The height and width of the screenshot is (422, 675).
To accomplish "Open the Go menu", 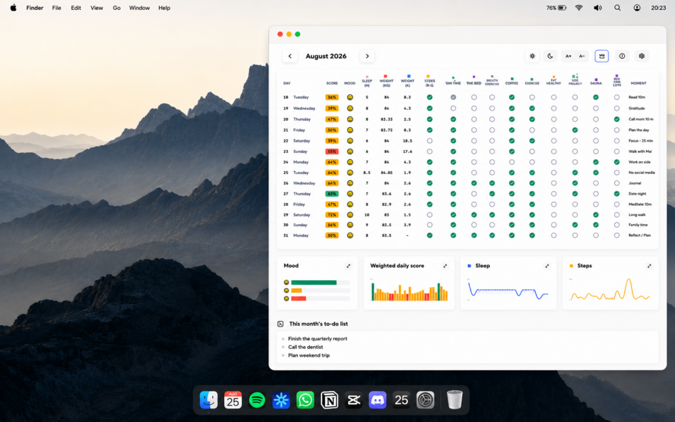I will point(116,8).
